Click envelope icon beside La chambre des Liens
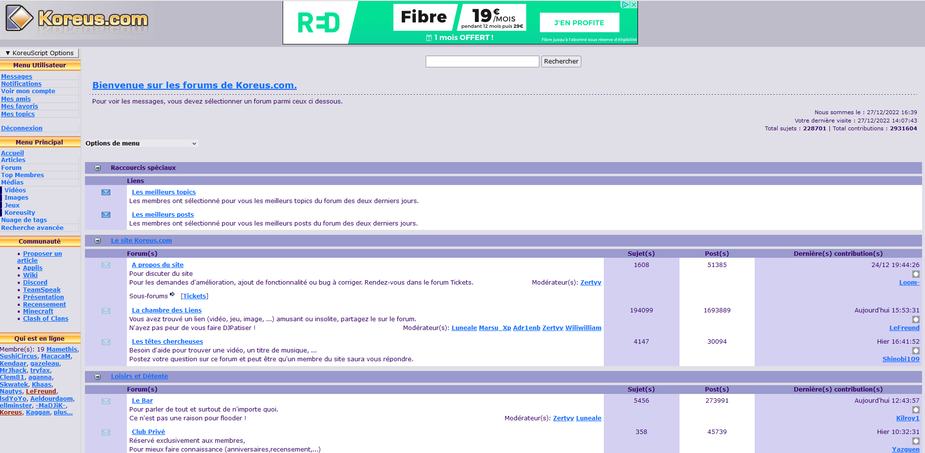The width and height of the screenshot is (925, 453). [x=106, y=311]
